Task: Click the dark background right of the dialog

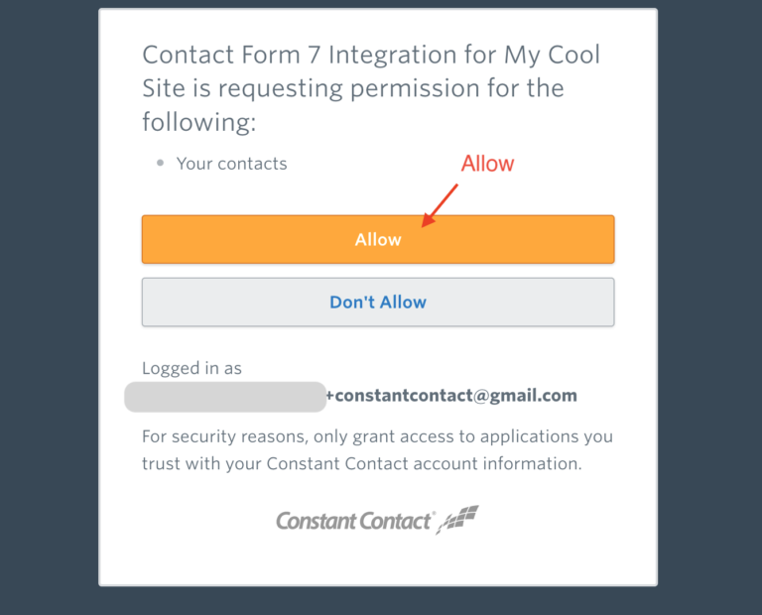Action: tap(710, 307)
